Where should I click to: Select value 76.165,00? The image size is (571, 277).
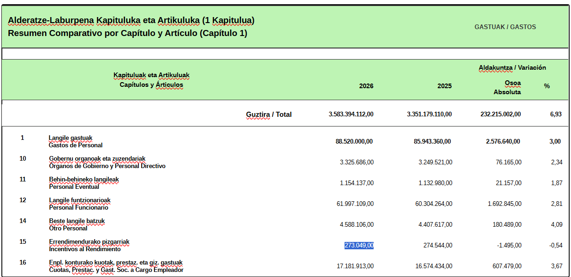click(509, 163)
